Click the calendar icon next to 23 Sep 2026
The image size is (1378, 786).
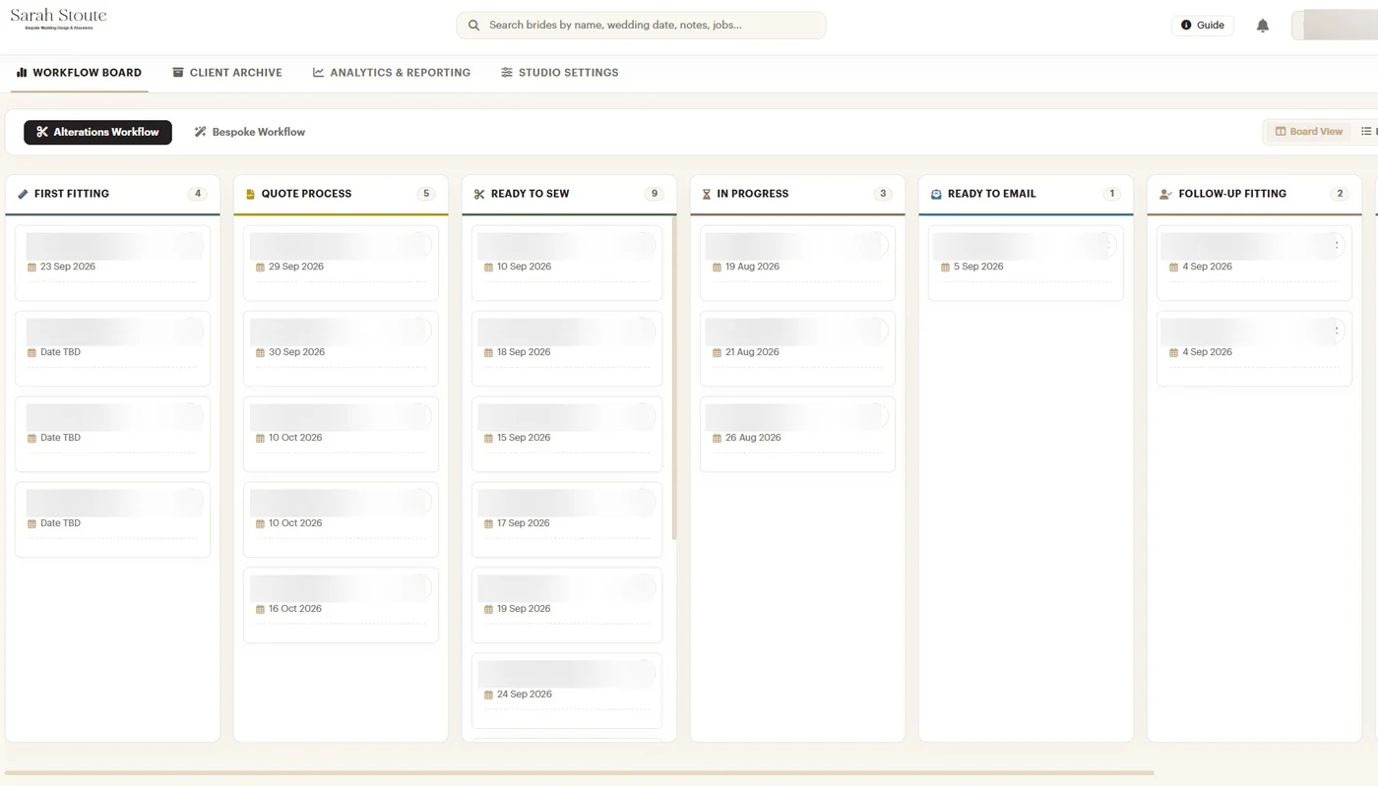31,267
